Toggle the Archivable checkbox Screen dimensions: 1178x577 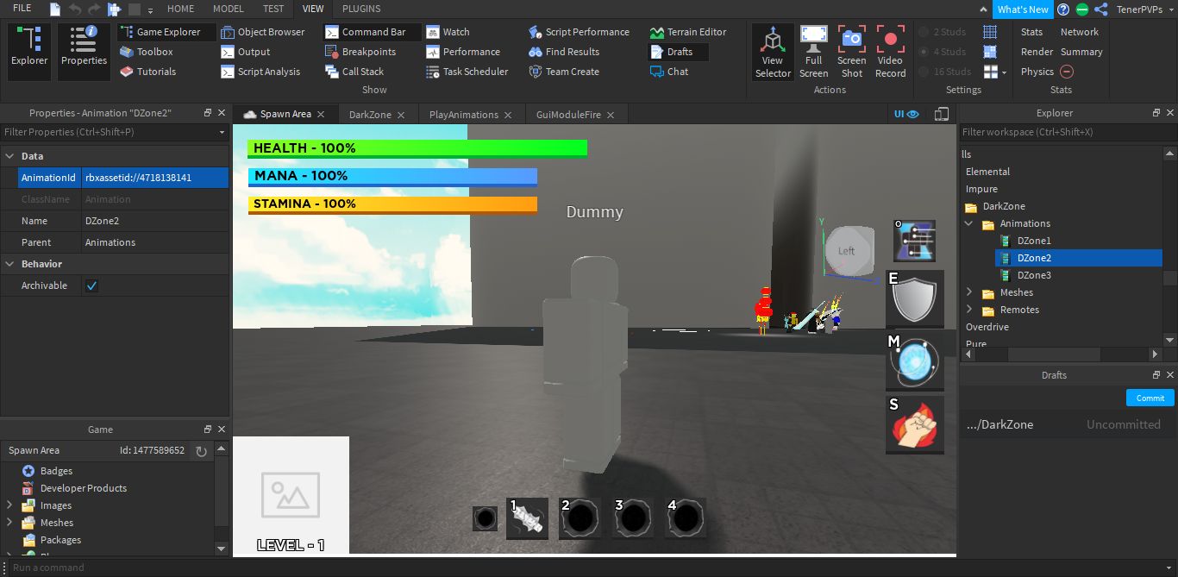click(x=92, y=285)
